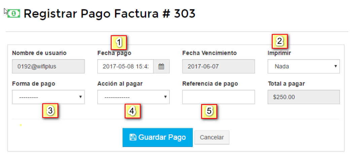Click callout marker number 1
This screenshot has width=350, height=157.
tap(119, 42)
